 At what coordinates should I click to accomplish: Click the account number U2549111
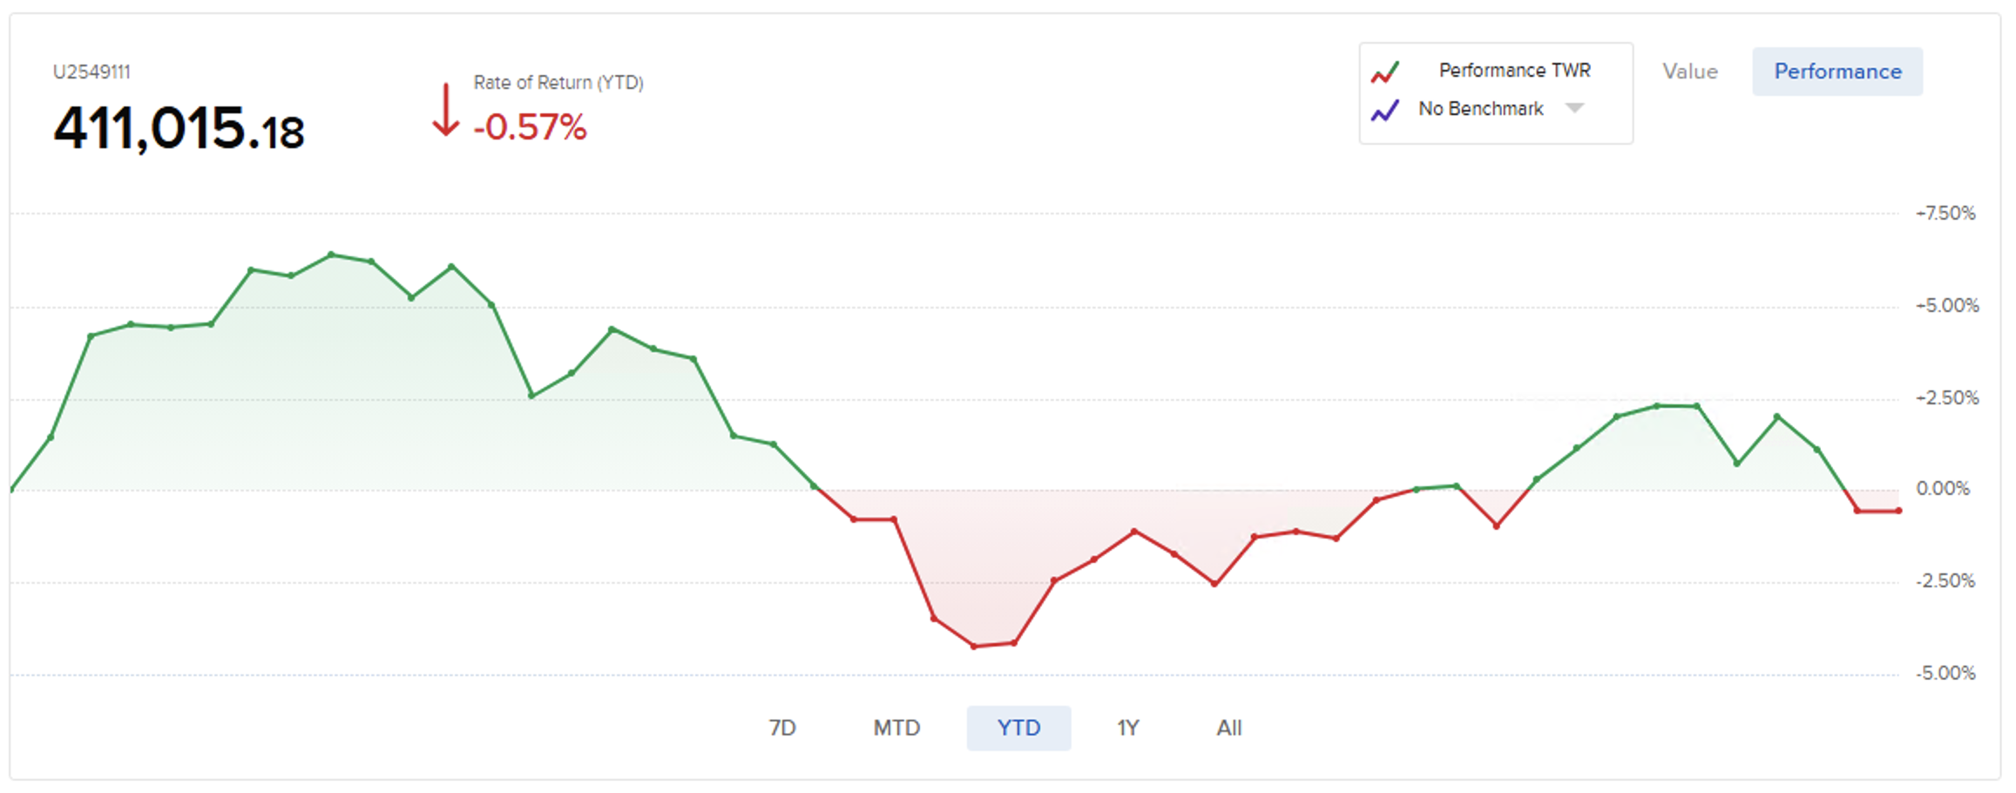tap(91, 72)
